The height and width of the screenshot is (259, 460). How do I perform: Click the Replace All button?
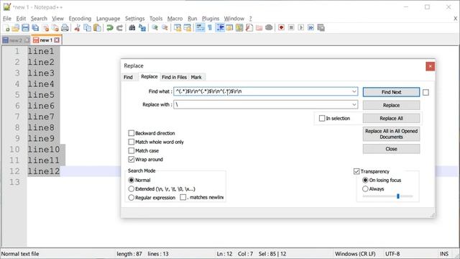coord(391,118)
